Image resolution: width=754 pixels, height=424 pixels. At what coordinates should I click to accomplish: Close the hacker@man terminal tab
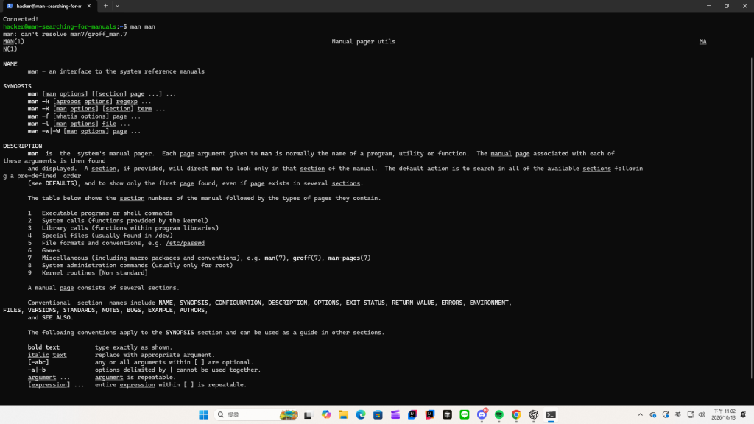tap(89, 6)
